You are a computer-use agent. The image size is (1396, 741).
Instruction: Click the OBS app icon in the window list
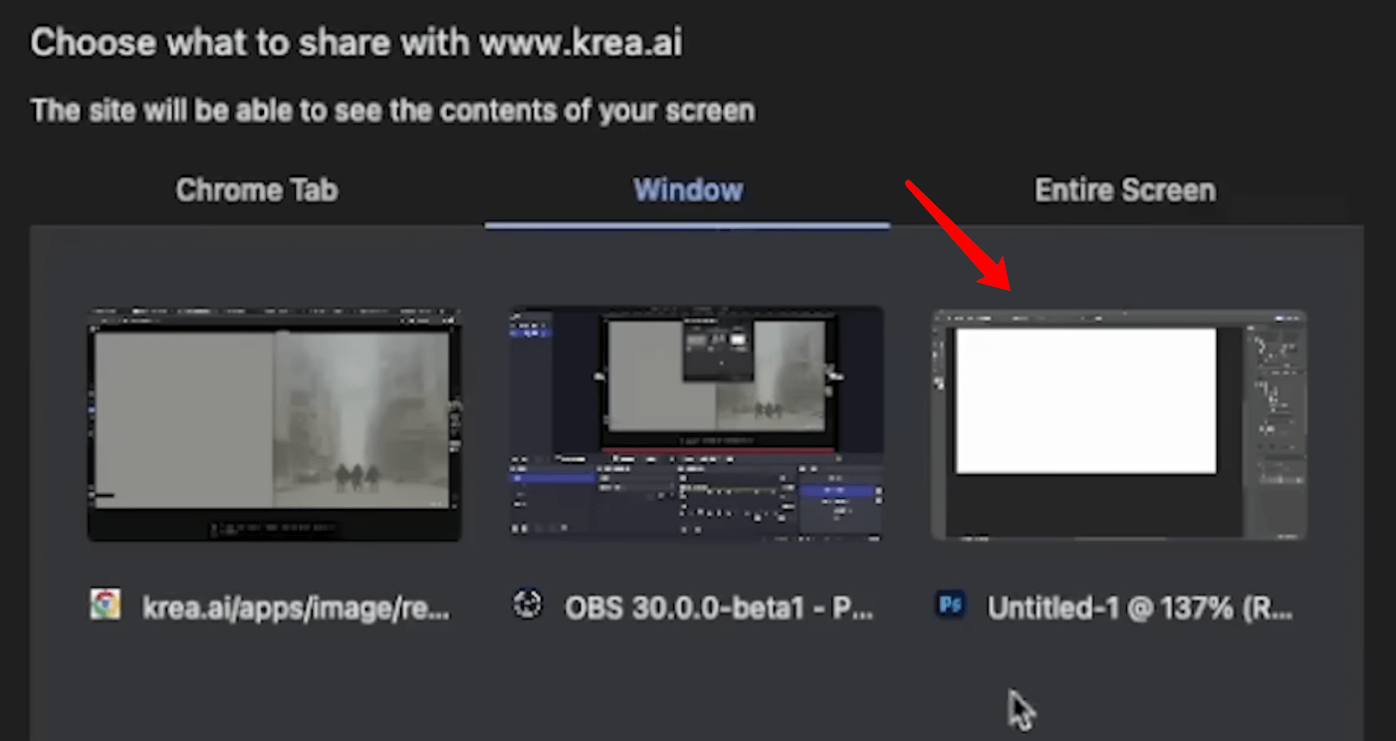(x=529, y=606)
